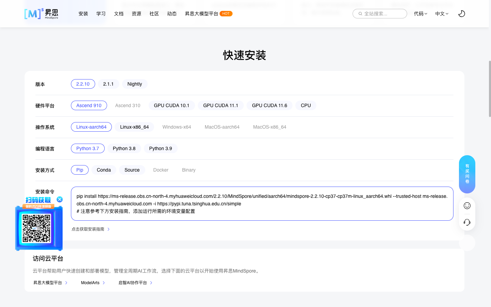
Task: Open 启智AI协作平台 link
Action: click(135, 283)
